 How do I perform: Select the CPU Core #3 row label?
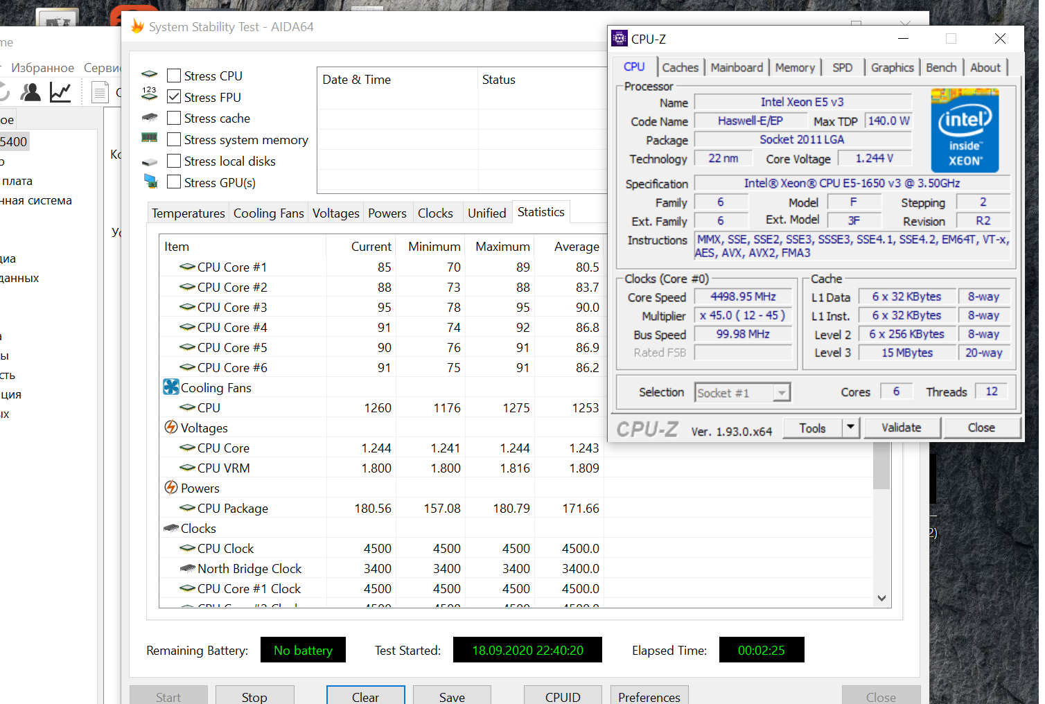[232, 307]
